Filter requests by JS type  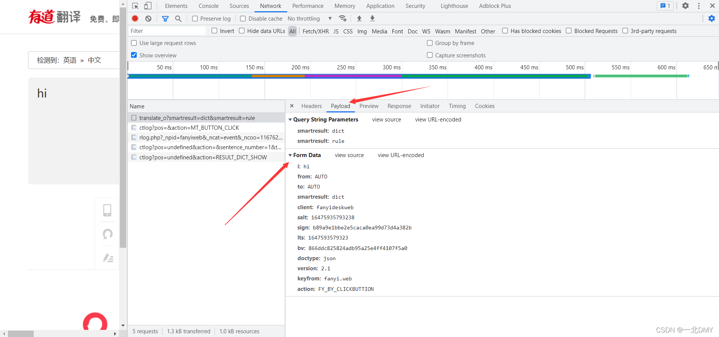pyautogui.click(x=336, y=31)
